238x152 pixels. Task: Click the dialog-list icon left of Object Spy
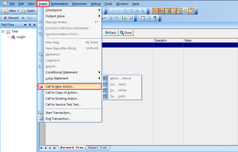[x=143, y=18]
